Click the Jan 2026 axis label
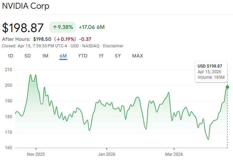233x161 pixels. (x=107, y=154)
